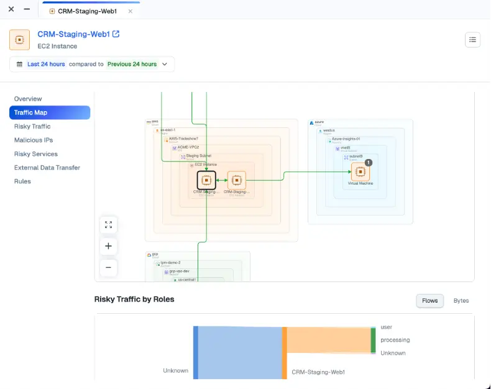Click the Staging Subnet icon
491x389 pixels.
click(x=183, y=157)
